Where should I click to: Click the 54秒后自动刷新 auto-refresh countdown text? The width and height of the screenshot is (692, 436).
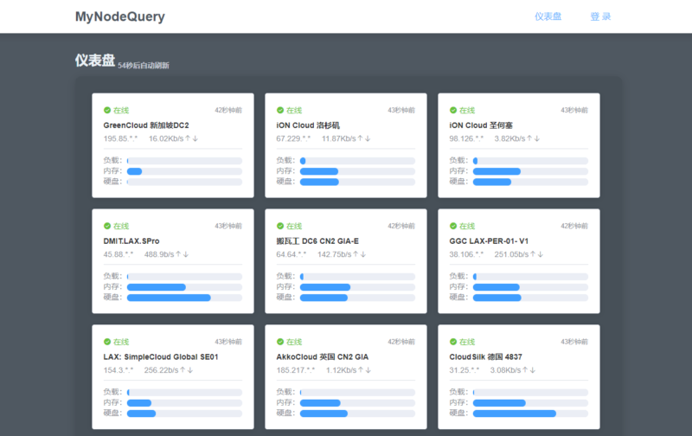click(x=144, y=66)
